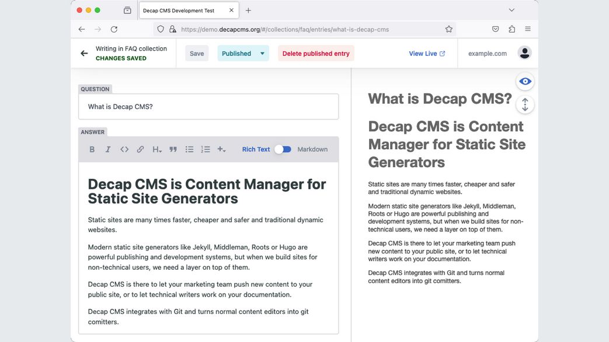The image size is (609, 342).
Task: Bookmark this page with the star icon
Action: (449, 29)
